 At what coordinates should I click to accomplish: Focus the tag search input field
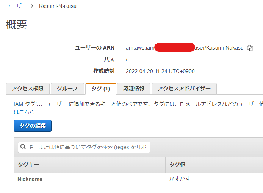click(84, 147)
